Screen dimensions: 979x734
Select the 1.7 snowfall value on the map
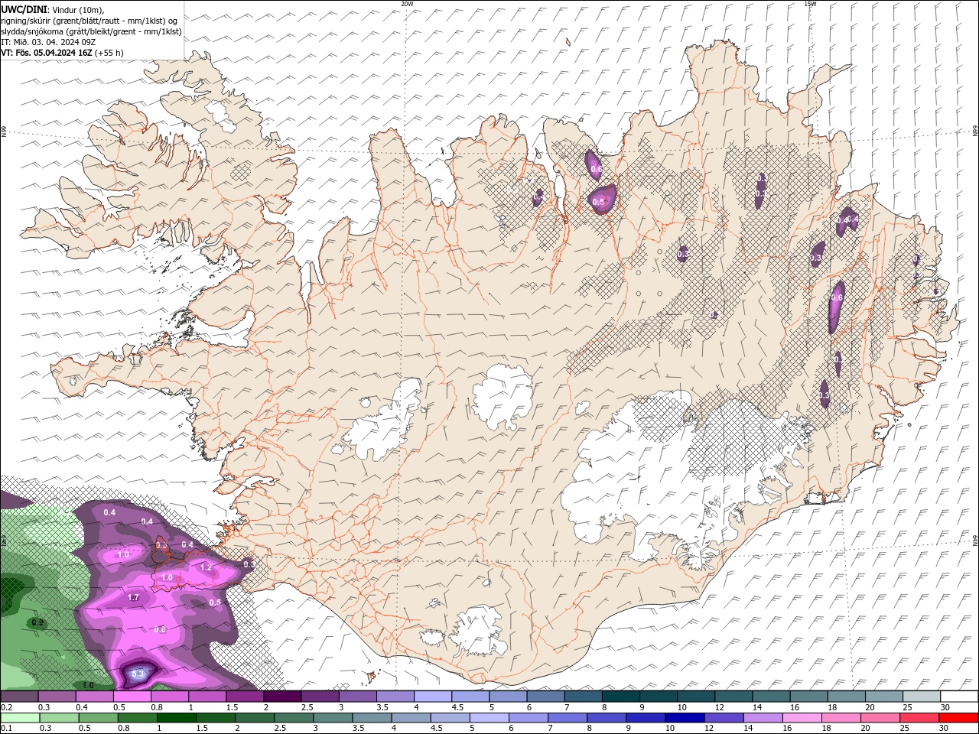pyautogui.click(x=133, y=597)
